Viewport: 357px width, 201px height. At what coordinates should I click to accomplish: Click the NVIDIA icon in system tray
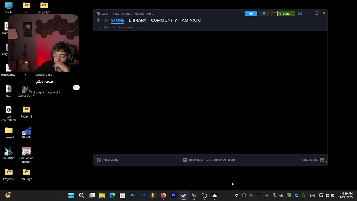[266, 195]
